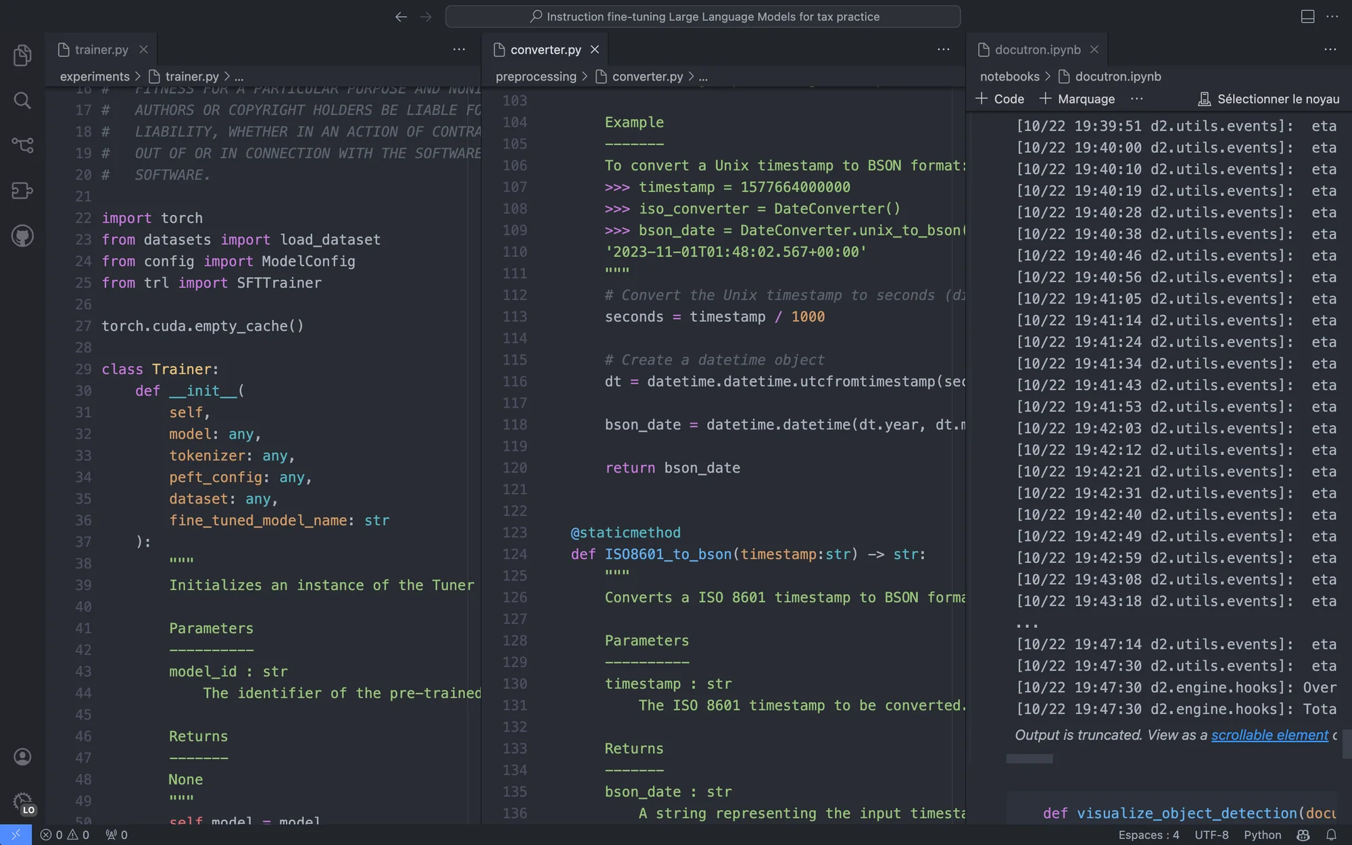Open the Search view icon
Image resolution: width=1352 pixels, height=845 pixels.
point(22,101)
